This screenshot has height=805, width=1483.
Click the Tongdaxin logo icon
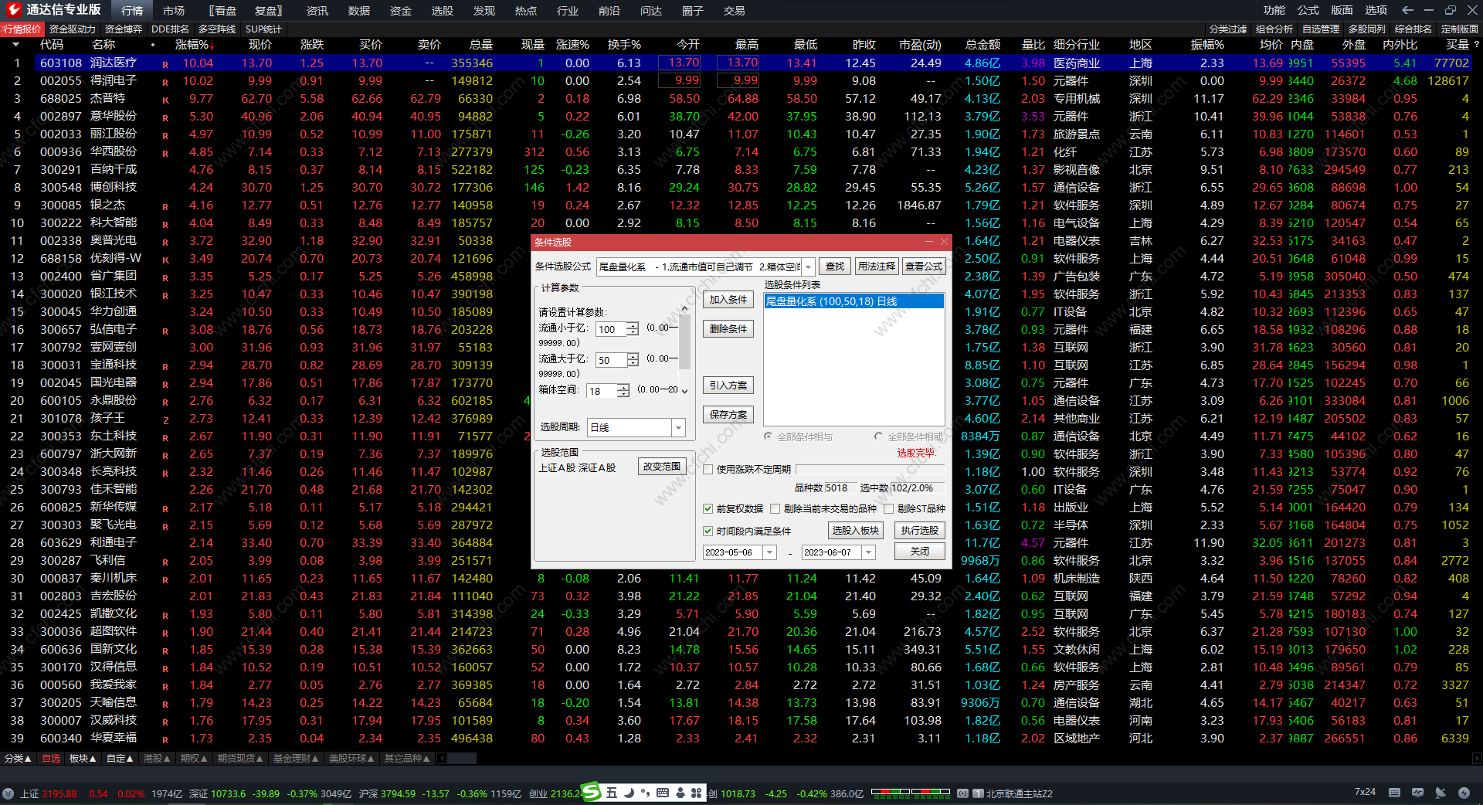point(13,10)
